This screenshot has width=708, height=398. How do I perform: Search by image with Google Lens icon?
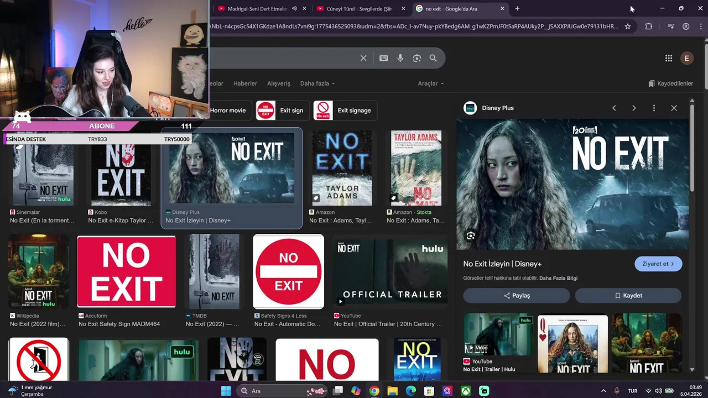tap(417, 58)
